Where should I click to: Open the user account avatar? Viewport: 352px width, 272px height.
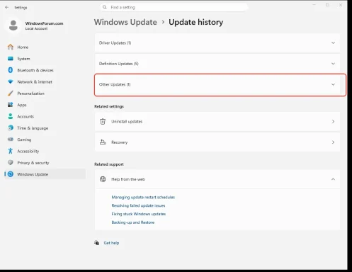pos(13,25)
